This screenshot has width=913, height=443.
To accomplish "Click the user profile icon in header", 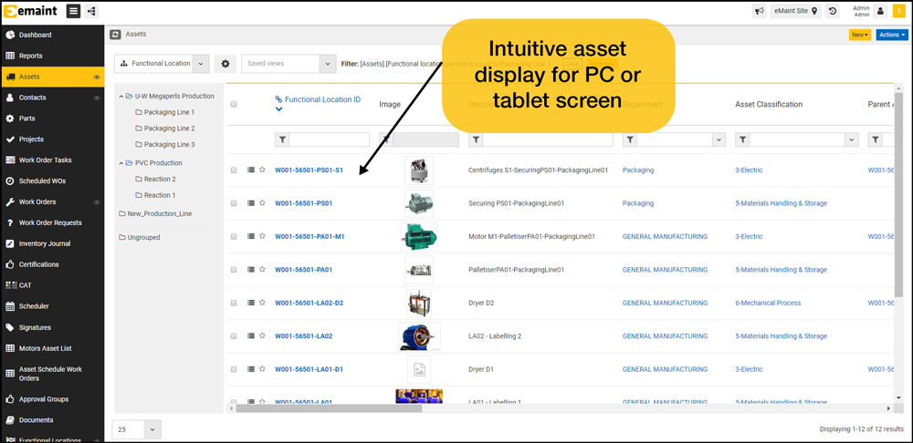I will [x=880, y=11].
